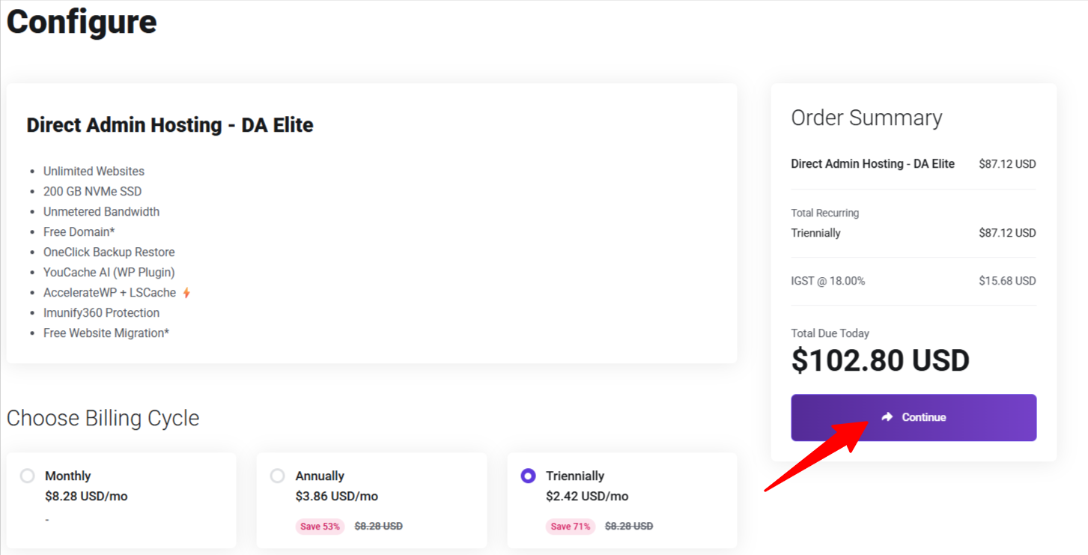Click the arrow icon inside the Continue button
Screen dimensions: 1088x555
(x=888, y=417)
